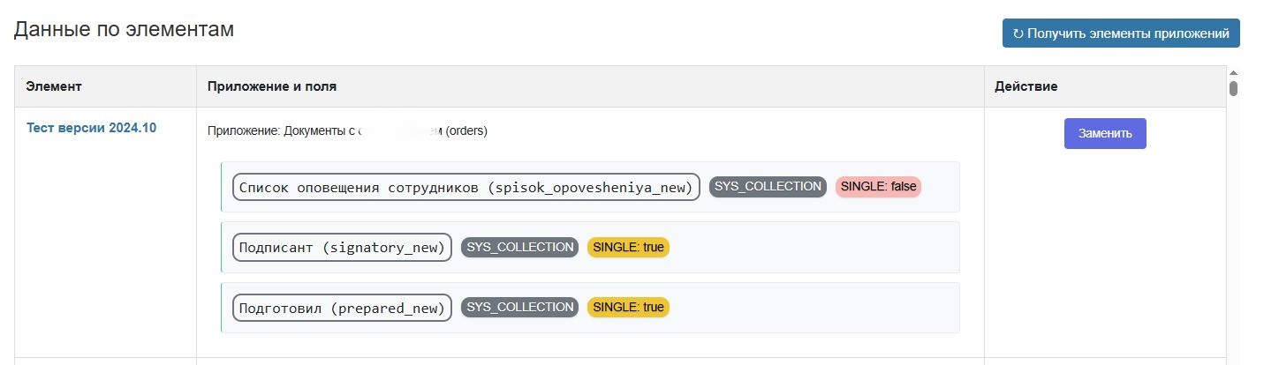Click SYS_COLLECTION badge in Подготовил row
1279x365 pixels.
click(519, 307)
